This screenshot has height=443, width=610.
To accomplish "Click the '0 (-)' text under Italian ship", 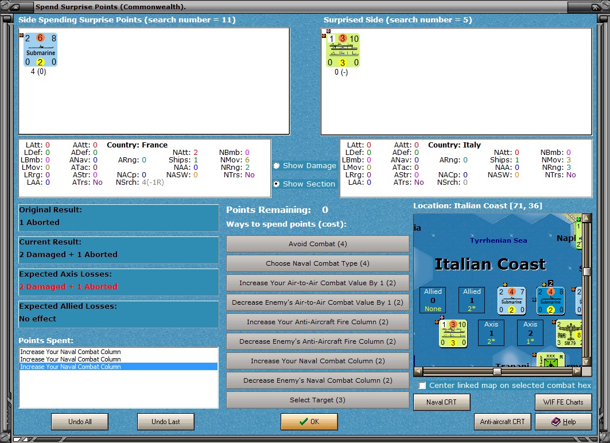I will pyautogui.click(x=341, y=72).
